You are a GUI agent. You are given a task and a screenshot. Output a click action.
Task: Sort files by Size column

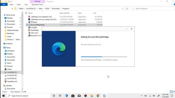(x=95, y=13)
